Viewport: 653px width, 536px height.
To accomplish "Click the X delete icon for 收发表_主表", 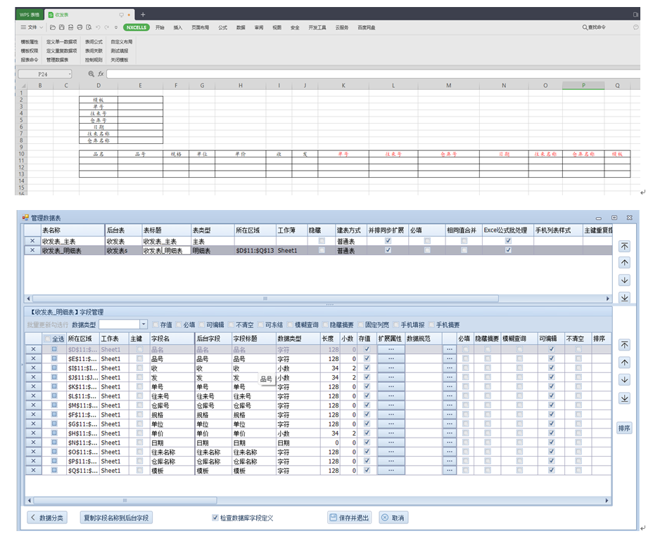I will [32, 241].
